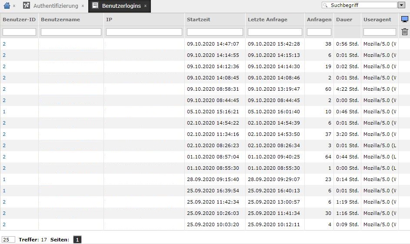Open the home tab icon

point(7,6)
